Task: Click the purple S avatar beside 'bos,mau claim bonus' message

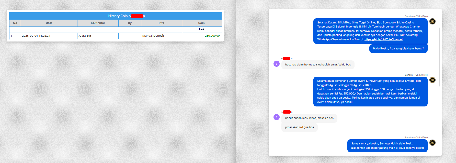Action: coord(277,64)
